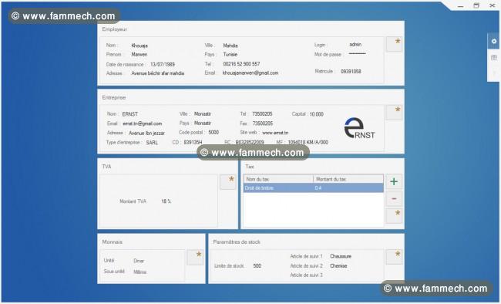The width and height of the screenshot is (501, 304).
Task: Click the matricule value 09391058
Action: click(x=351, y=71)
